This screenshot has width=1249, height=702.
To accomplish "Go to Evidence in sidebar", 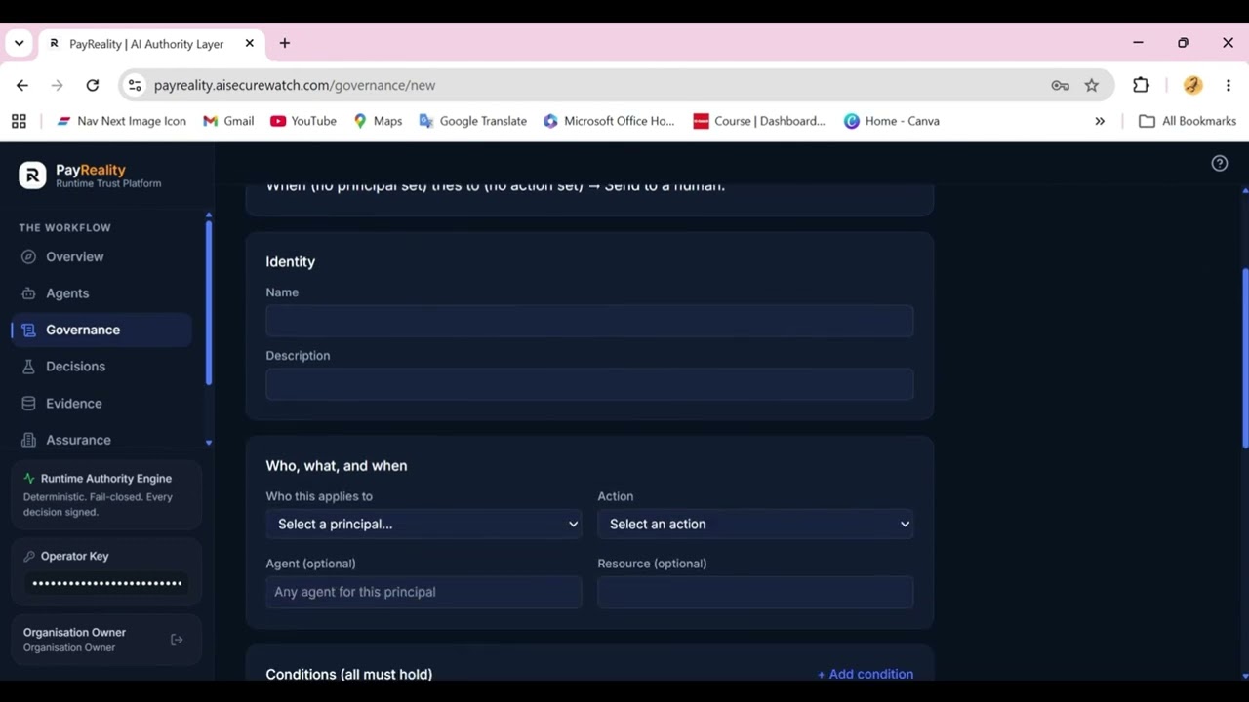I will point(101,404).
